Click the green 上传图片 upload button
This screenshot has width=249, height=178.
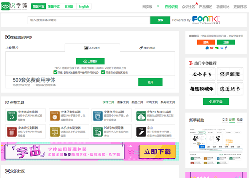(x=90, y=61)
